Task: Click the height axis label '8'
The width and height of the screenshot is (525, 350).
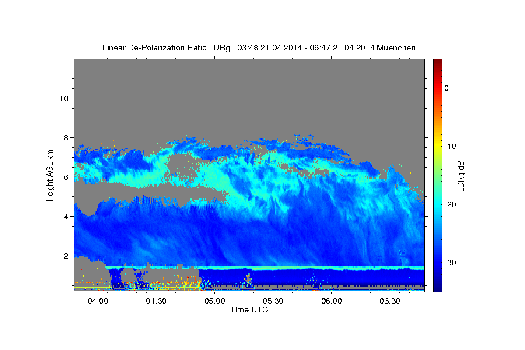Action: (66, 137)
